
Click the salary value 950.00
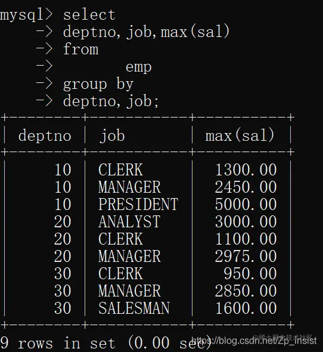[x=250, y=273]
